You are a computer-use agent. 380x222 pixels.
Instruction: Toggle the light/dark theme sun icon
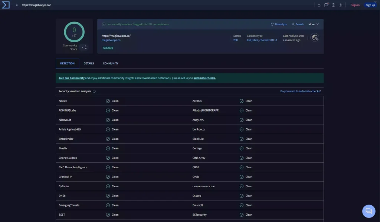341,5
